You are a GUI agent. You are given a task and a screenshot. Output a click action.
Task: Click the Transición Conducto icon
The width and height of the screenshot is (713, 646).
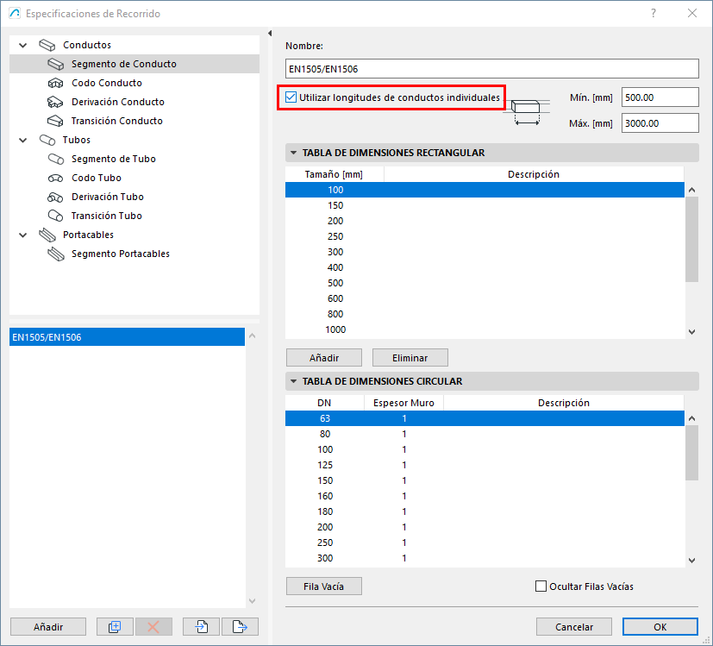pyautogui.click(x=55, y=121)
